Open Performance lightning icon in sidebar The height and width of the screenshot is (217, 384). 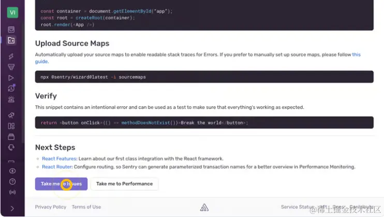click(11, 56)
